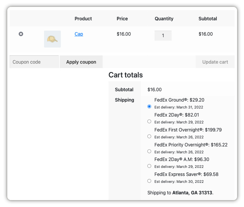
Task: Click Est delivery March 30, 2022 text
Action: click(x=179, y=181)
